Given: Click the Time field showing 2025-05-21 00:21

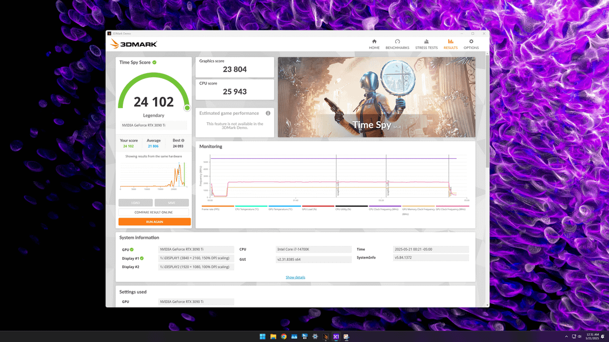Looking at the screenshot, I should tap(431, 249).
